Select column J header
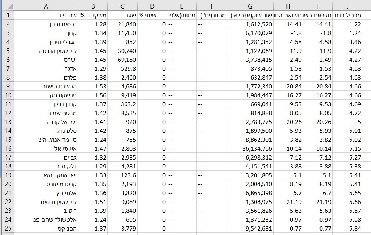 click(x=347, y=6)
